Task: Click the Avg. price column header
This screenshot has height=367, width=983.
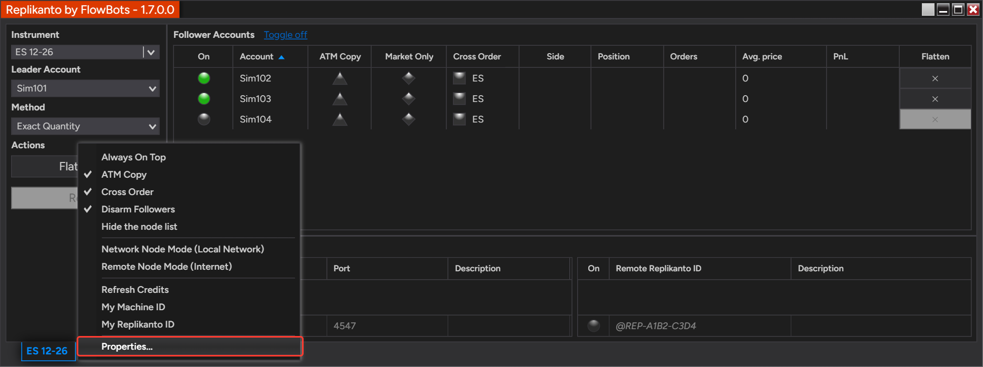Action: click(781, 56)
